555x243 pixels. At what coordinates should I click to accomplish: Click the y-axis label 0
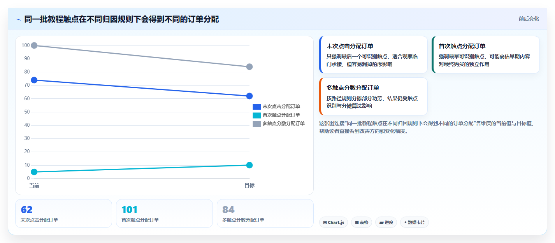[x=28, y=178]
